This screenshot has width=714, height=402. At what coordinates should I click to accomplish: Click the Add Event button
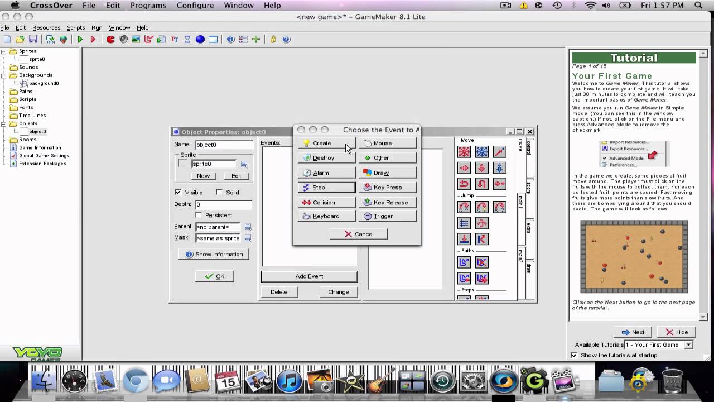(309, 276)
